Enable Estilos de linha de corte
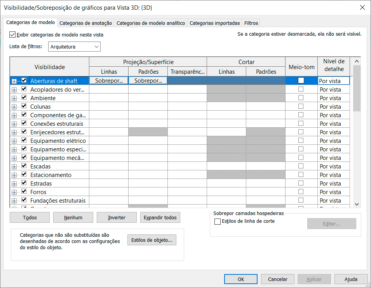Screen dimensions: 371x288 (x=217, y=222)
